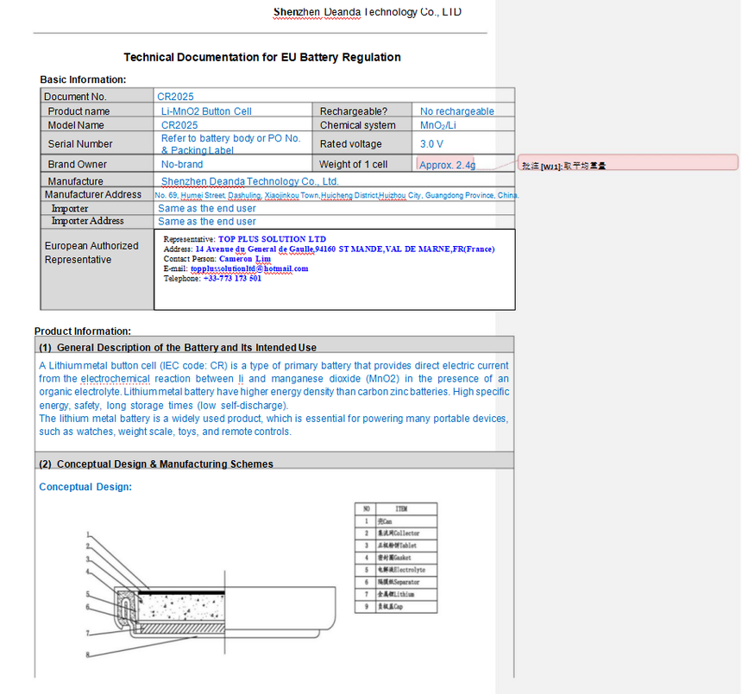The width and height of the screenshot is (742, 694).
Task: Click the manufacturer address line
Action: [336, 195]
